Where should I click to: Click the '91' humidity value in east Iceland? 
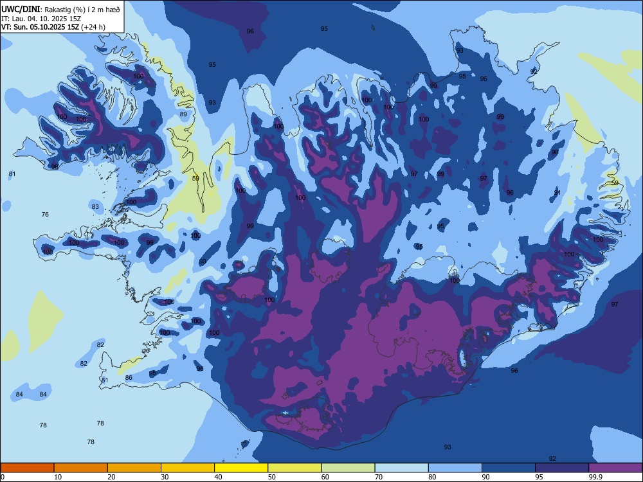coord(557,193)
